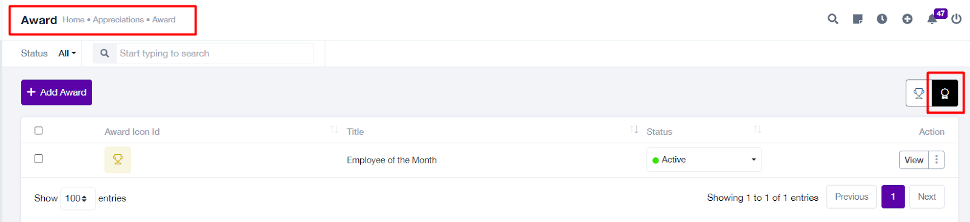Switch to the trophy appreciation view icon
970x222 pixels.
click(918, 93)
